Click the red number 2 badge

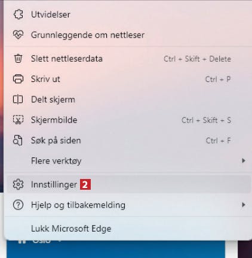point(85,184)
